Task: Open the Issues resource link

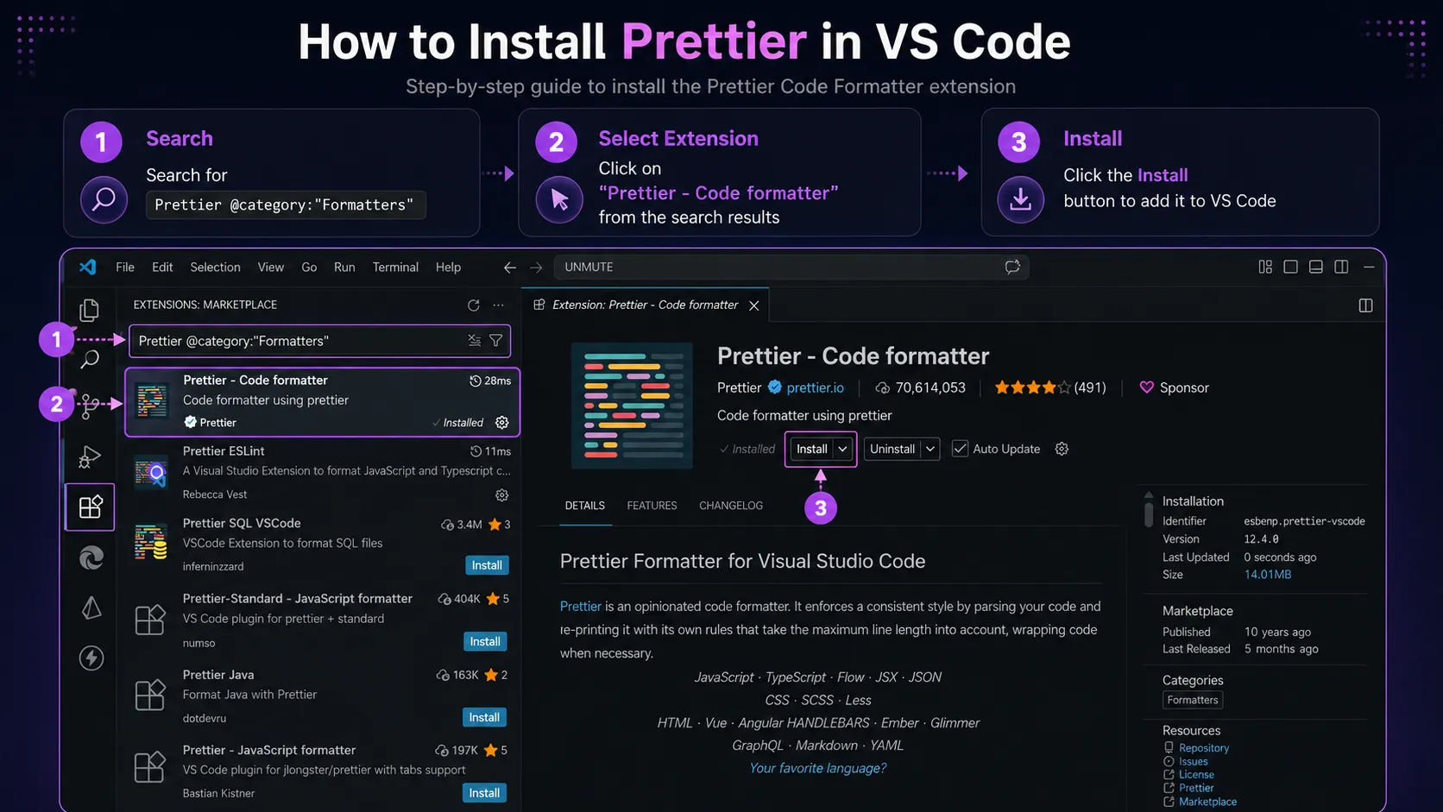Action: [1194, 761]
